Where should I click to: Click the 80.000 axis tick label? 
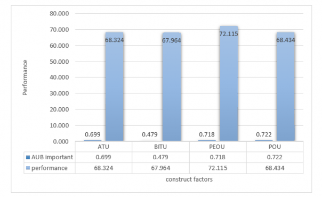pyautogui.click(x=59, y=13)
